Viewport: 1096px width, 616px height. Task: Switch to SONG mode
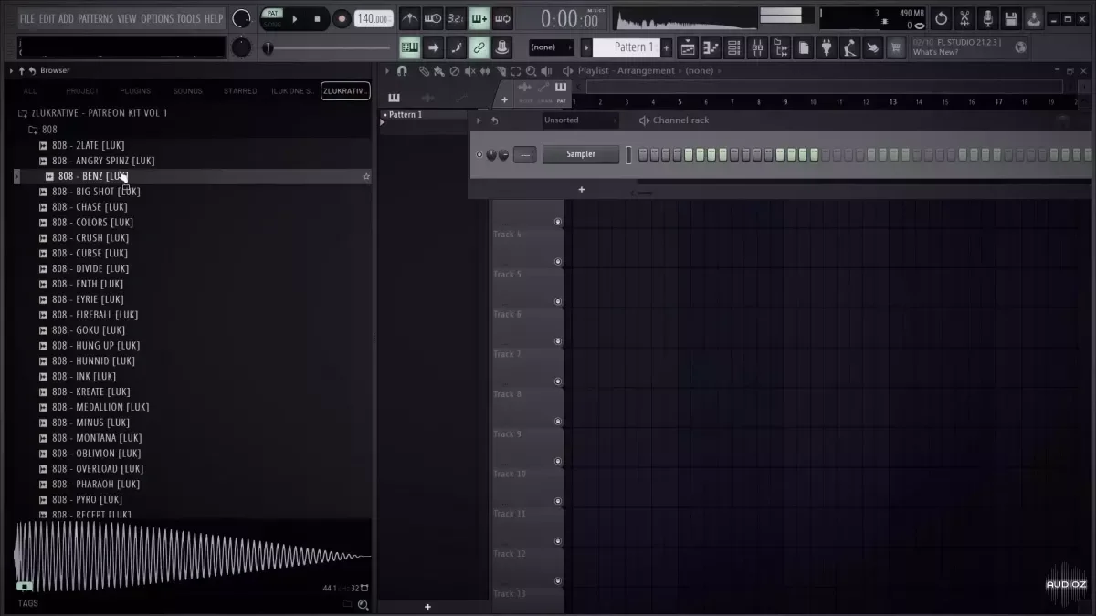tap(272, 24)
